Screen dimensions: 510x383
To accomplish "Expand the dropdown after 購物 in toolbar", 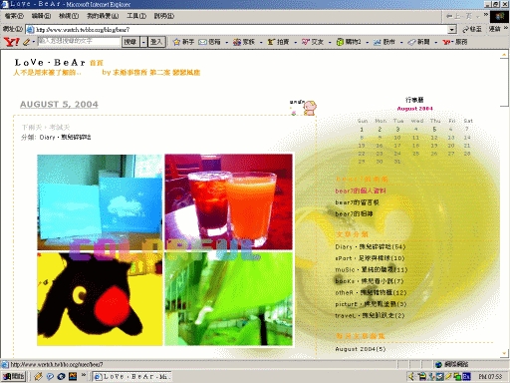I will coord(368,42).
